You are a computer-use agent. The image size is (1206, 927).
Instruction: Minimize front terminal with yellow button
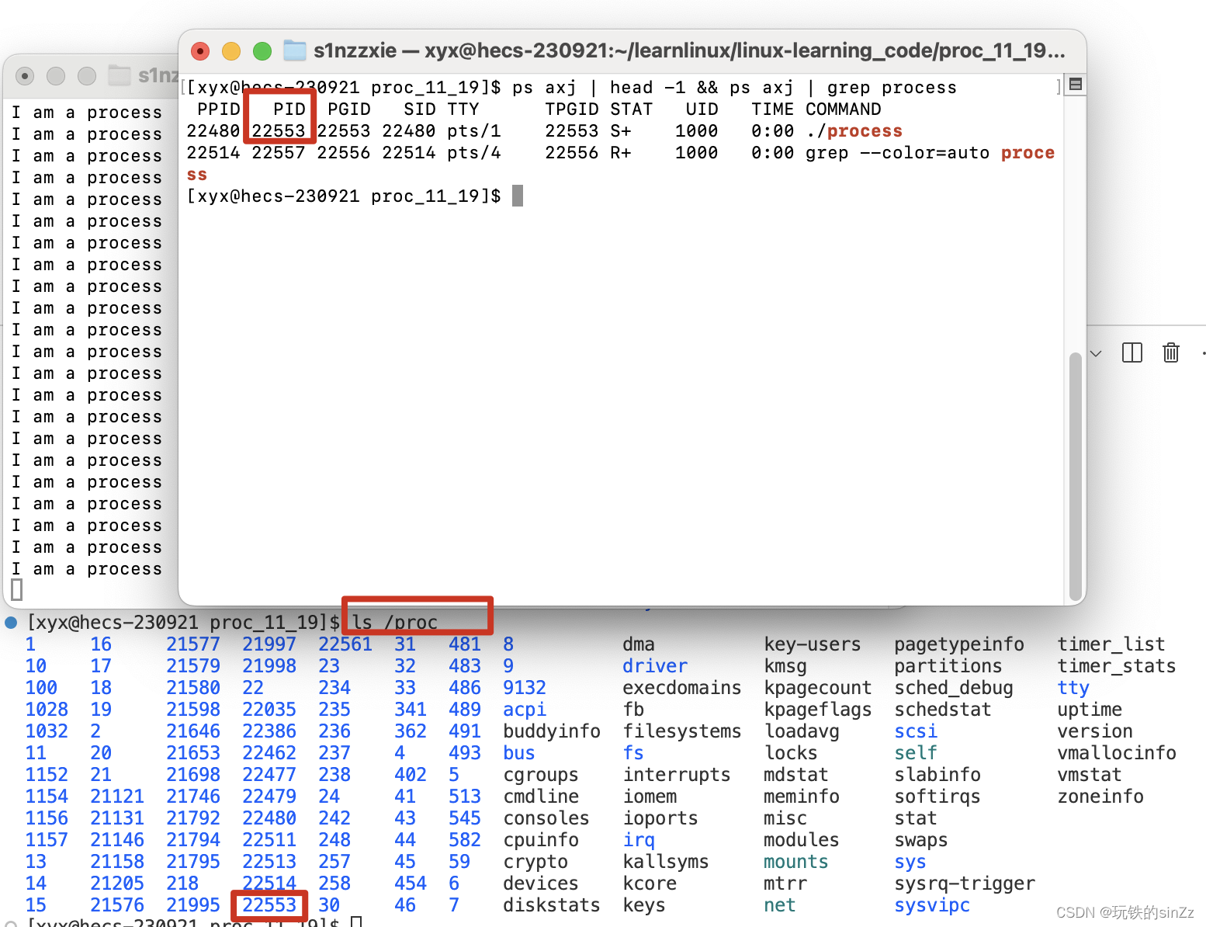[231, 51]
